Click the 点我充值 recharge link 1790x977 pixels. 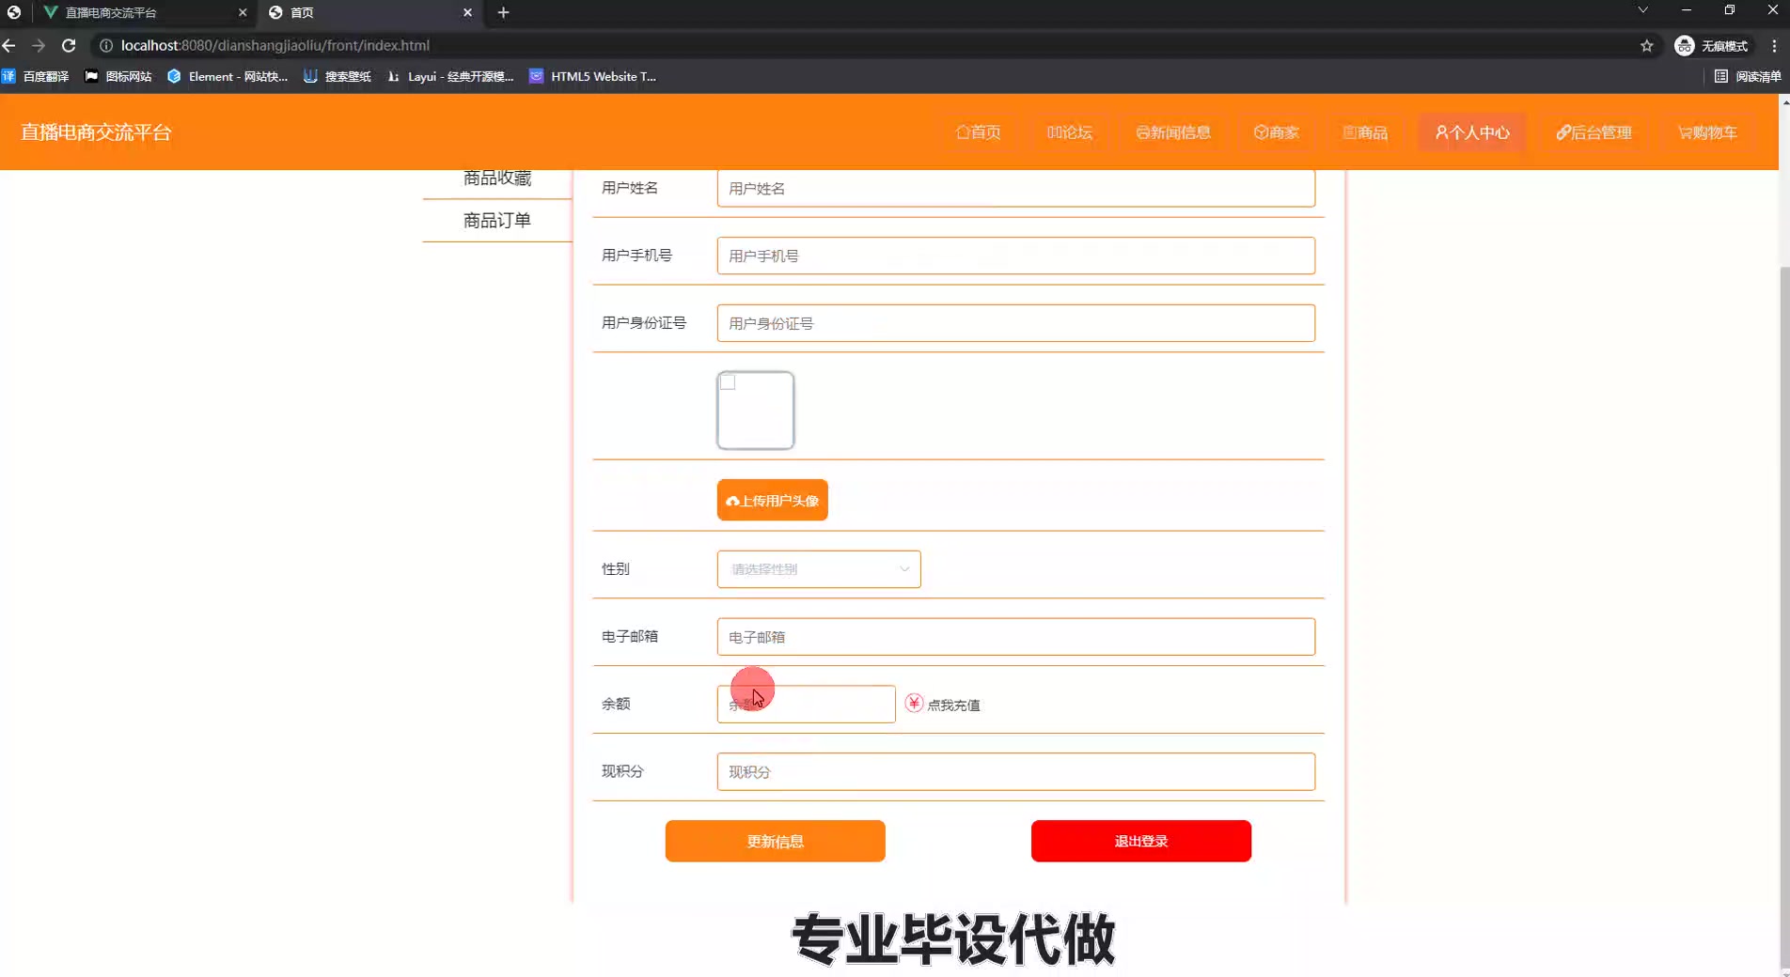point(953,705)
